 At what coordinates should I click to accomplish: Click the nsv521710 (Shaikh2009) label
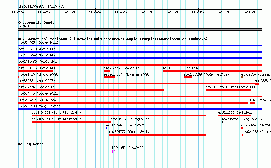click(38, 74)
